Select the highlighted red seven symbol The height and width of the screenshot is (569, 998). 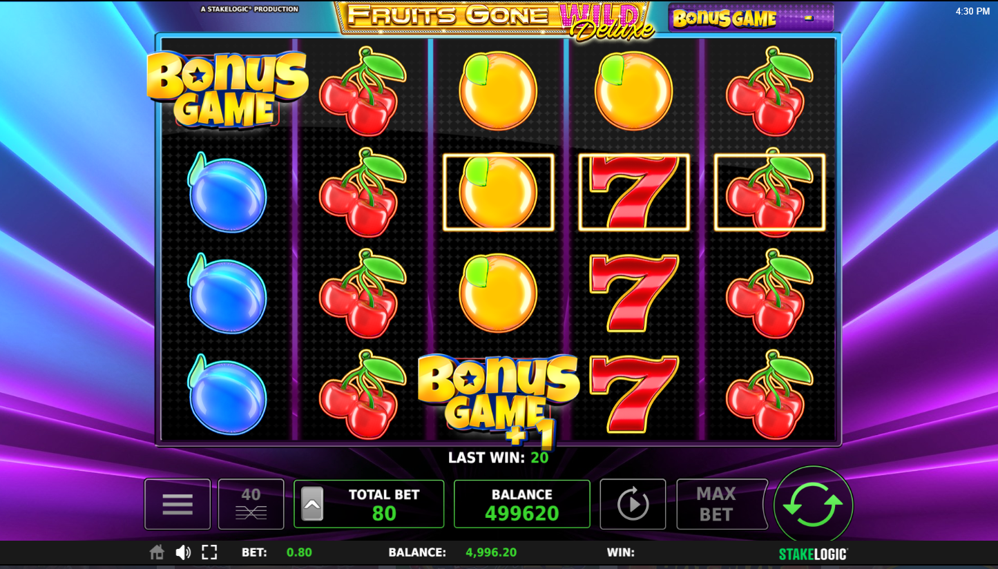634,192
